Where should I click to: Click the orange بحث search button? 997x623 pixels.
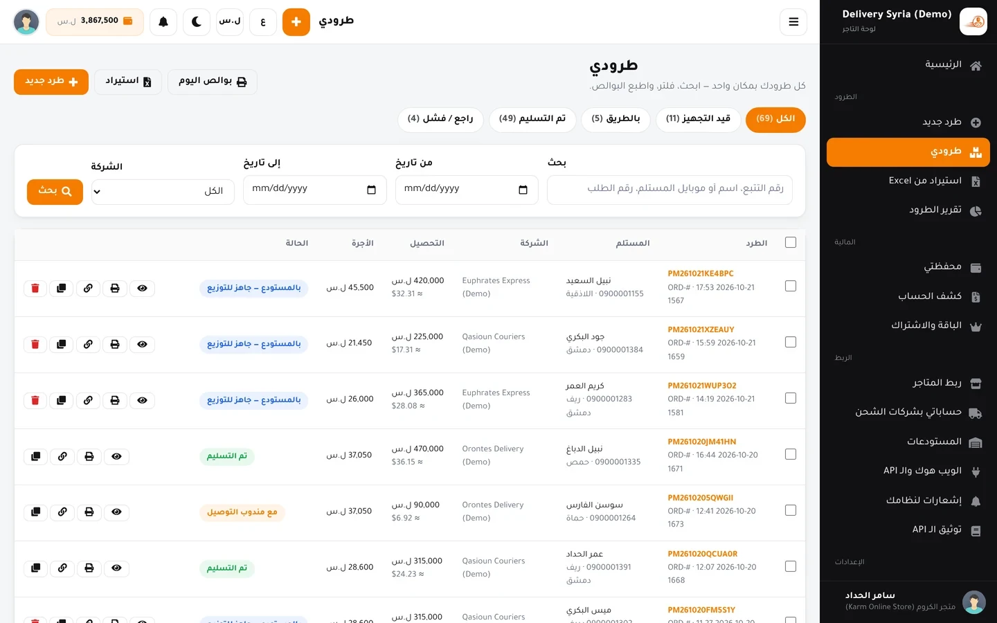click(x=55, y=192)
